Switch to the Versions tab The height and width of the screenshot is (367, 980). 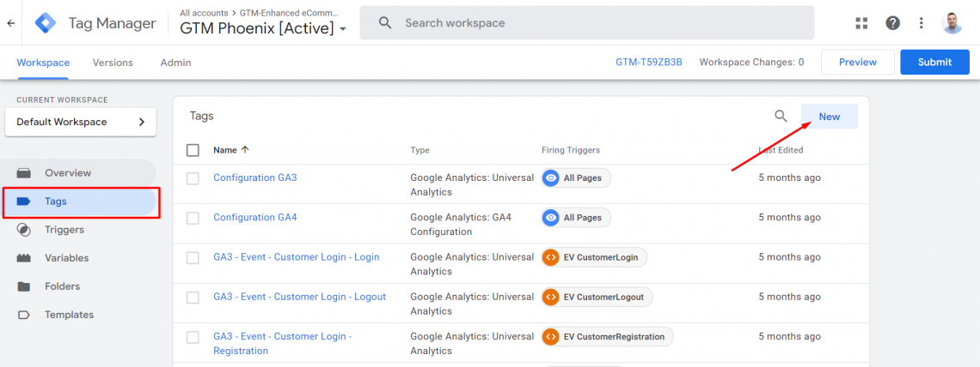point(113,63)
